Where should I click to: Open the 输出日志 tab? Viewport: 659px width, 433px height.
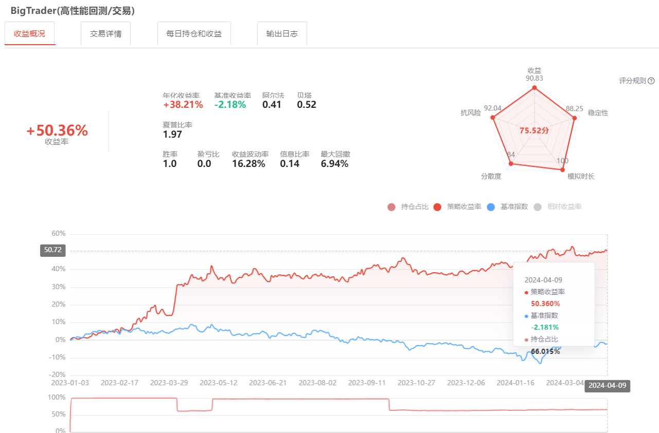click(282, 34)
